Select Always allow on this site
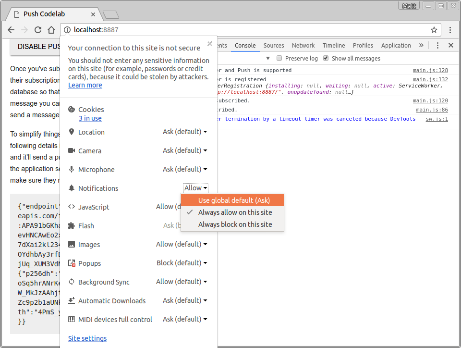461x348 pixels. (235, 212)
